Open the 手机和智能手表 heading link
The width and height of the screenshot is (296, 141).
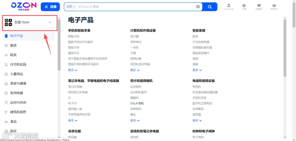pos(79,31)
